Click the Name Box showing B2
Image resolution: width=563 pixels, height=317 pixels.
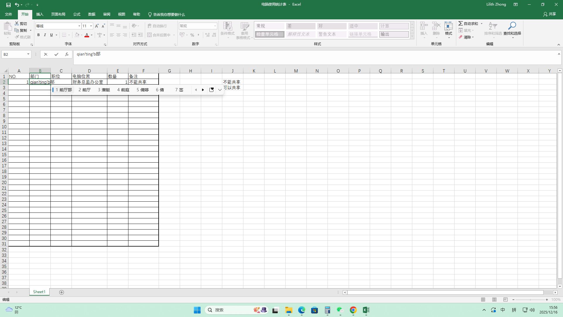14,54
